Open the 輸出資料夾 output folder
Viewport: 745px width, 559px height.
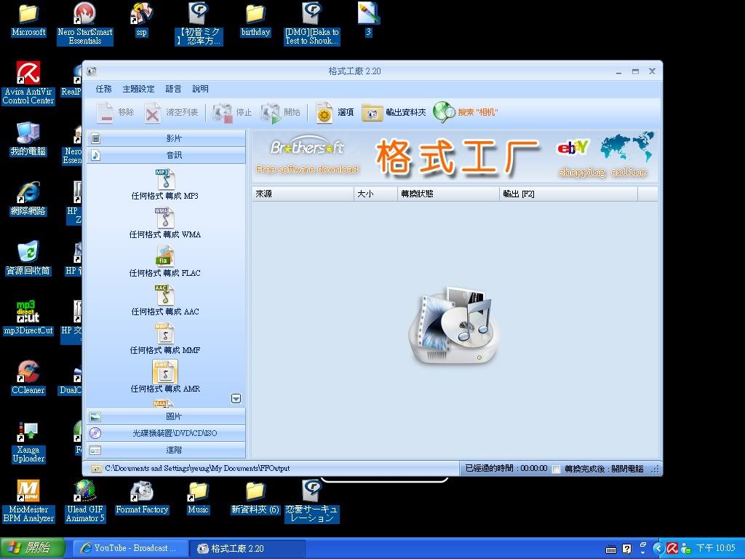[394, 113]
